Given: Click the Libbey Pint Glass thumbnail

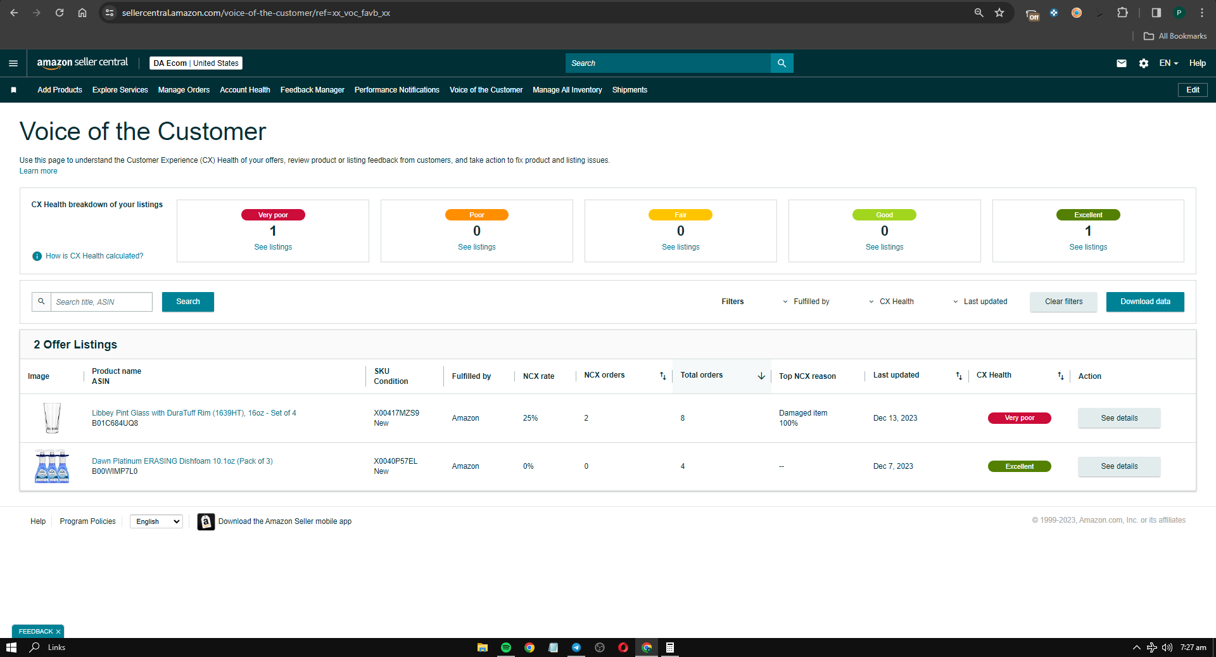Looking at the screenshot, I should (52, 418).
